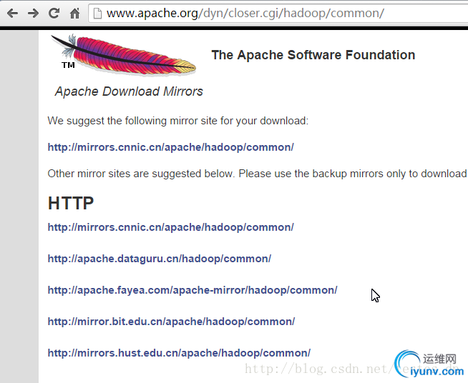Screen dimensions: 468x383
Task: Focus the address bar showing www.apache.org URL
Action: 278,13
